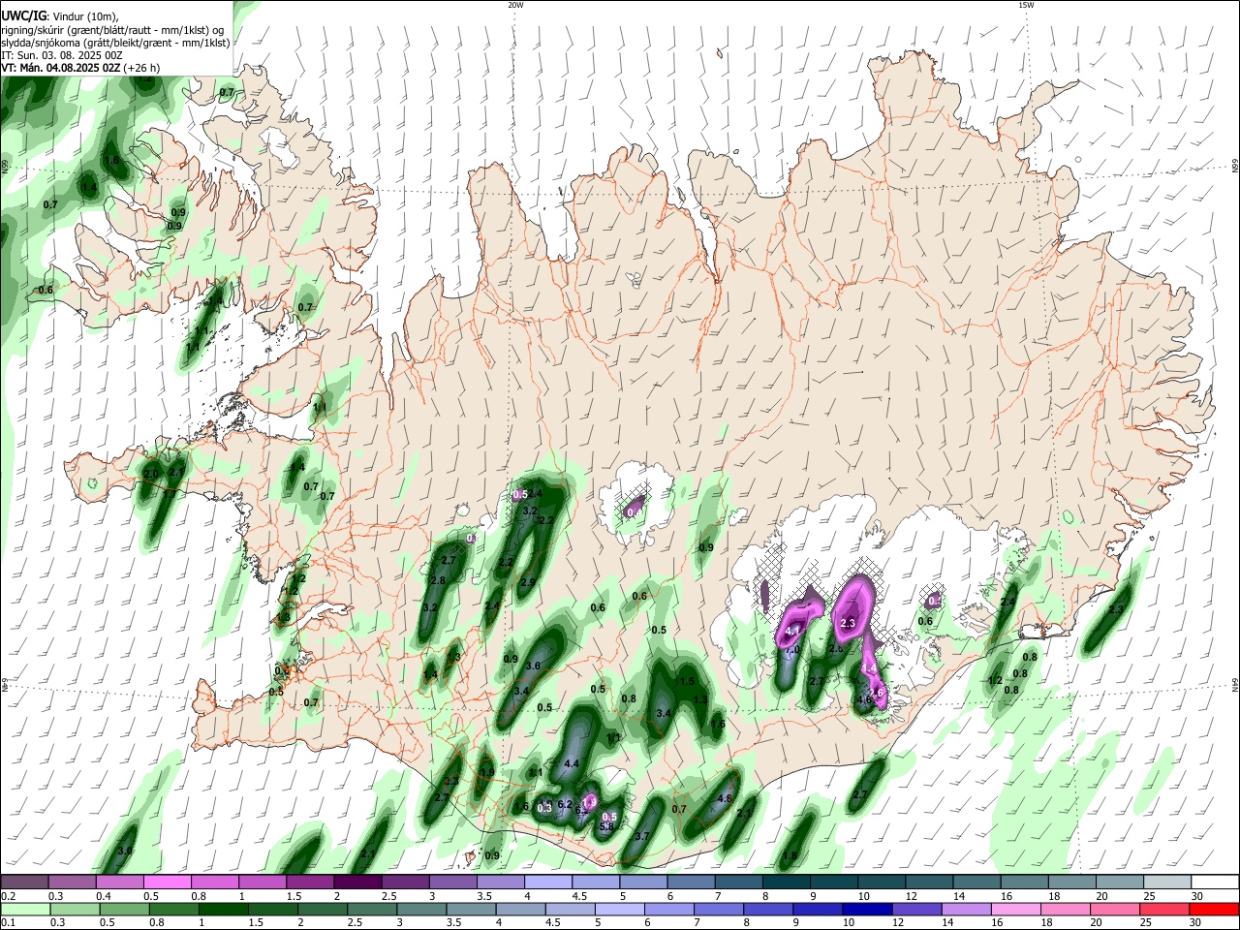1240x930 pixels.
Task: Pick the dark teal 8 snow legend swatch
Action: click(x=787, y=882)
